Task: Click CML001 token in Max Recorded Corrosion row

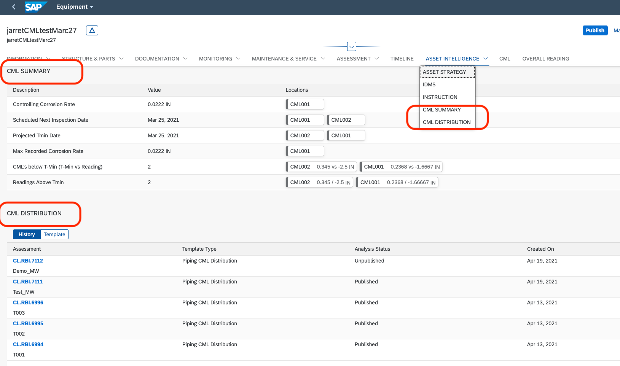Action: (x=305, y=151)
